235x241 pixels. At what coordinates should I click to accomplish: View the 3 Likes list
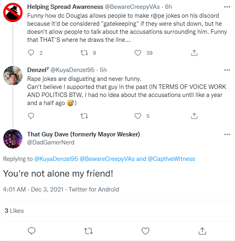click(x=14, y=211)
